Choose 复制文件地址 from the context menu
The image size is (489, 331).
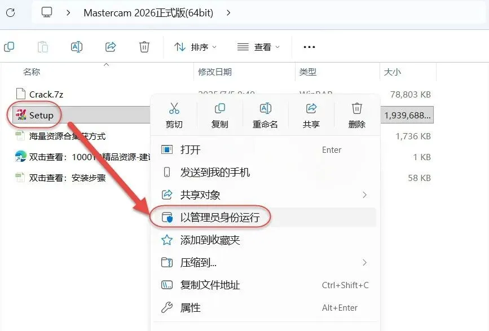[265, 285]
